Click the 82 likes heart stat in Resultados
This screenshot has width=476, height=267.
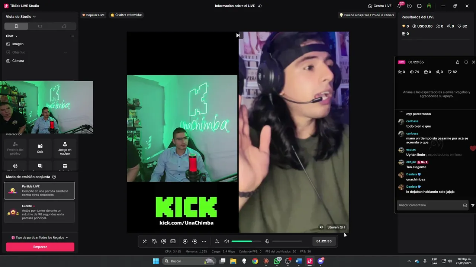pyautogui.click(x=462, y=26)
